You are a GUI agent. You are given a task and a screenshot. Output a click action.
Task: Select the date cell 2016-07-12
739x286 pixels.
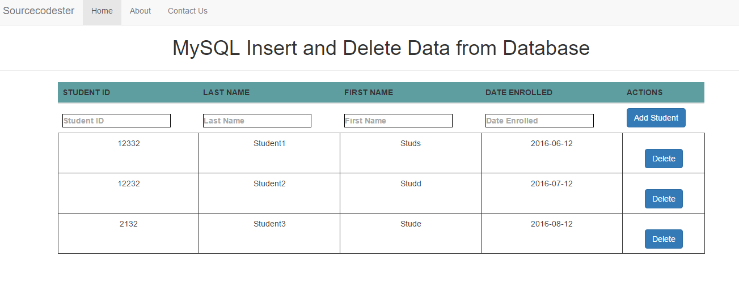(x=552, y=193)
